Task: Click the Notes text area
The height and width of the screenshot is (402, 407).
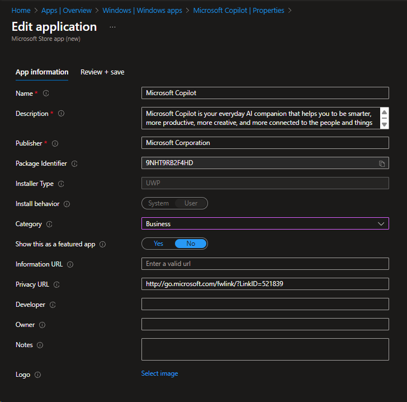Action: [265, 349]
